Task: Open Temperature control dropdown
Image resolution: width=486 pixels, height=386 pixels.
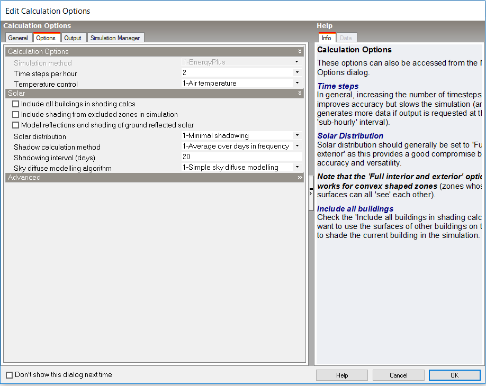Action: [297, 83]
